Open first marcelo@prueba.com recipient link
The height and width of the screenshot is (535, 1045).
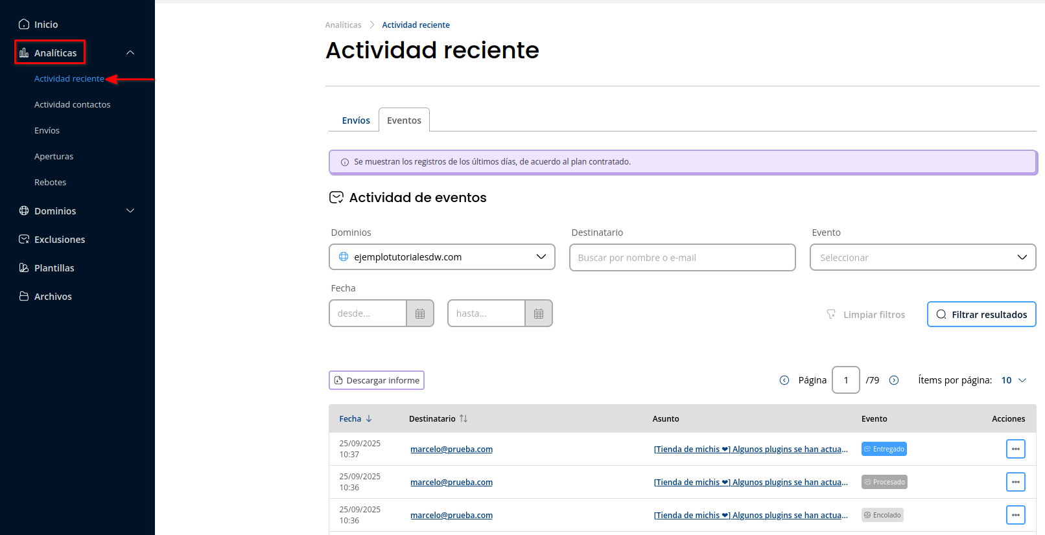[451, 450]
